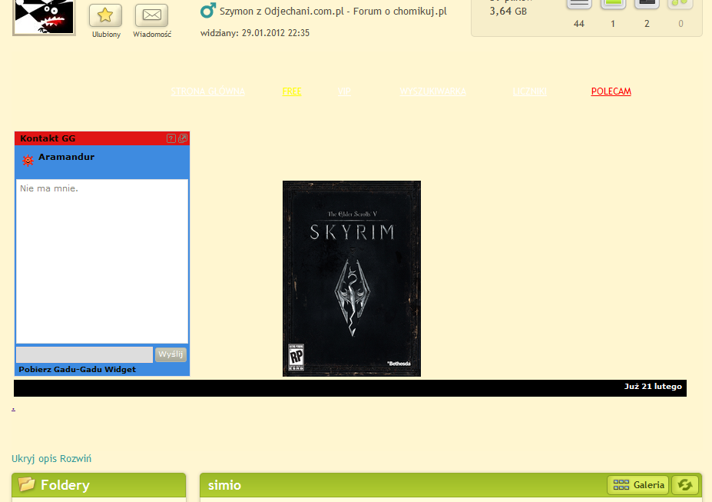Switch to Galeria view

pyautogui.click(x=638, y=485)
